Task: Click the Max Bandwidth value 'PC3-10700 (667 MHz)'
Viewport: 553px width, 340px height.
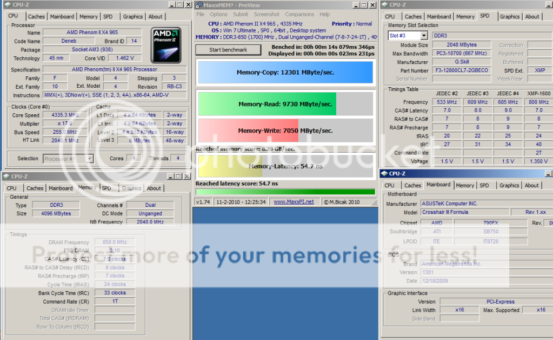Action: pyautogui.click(x=462, y=53)
